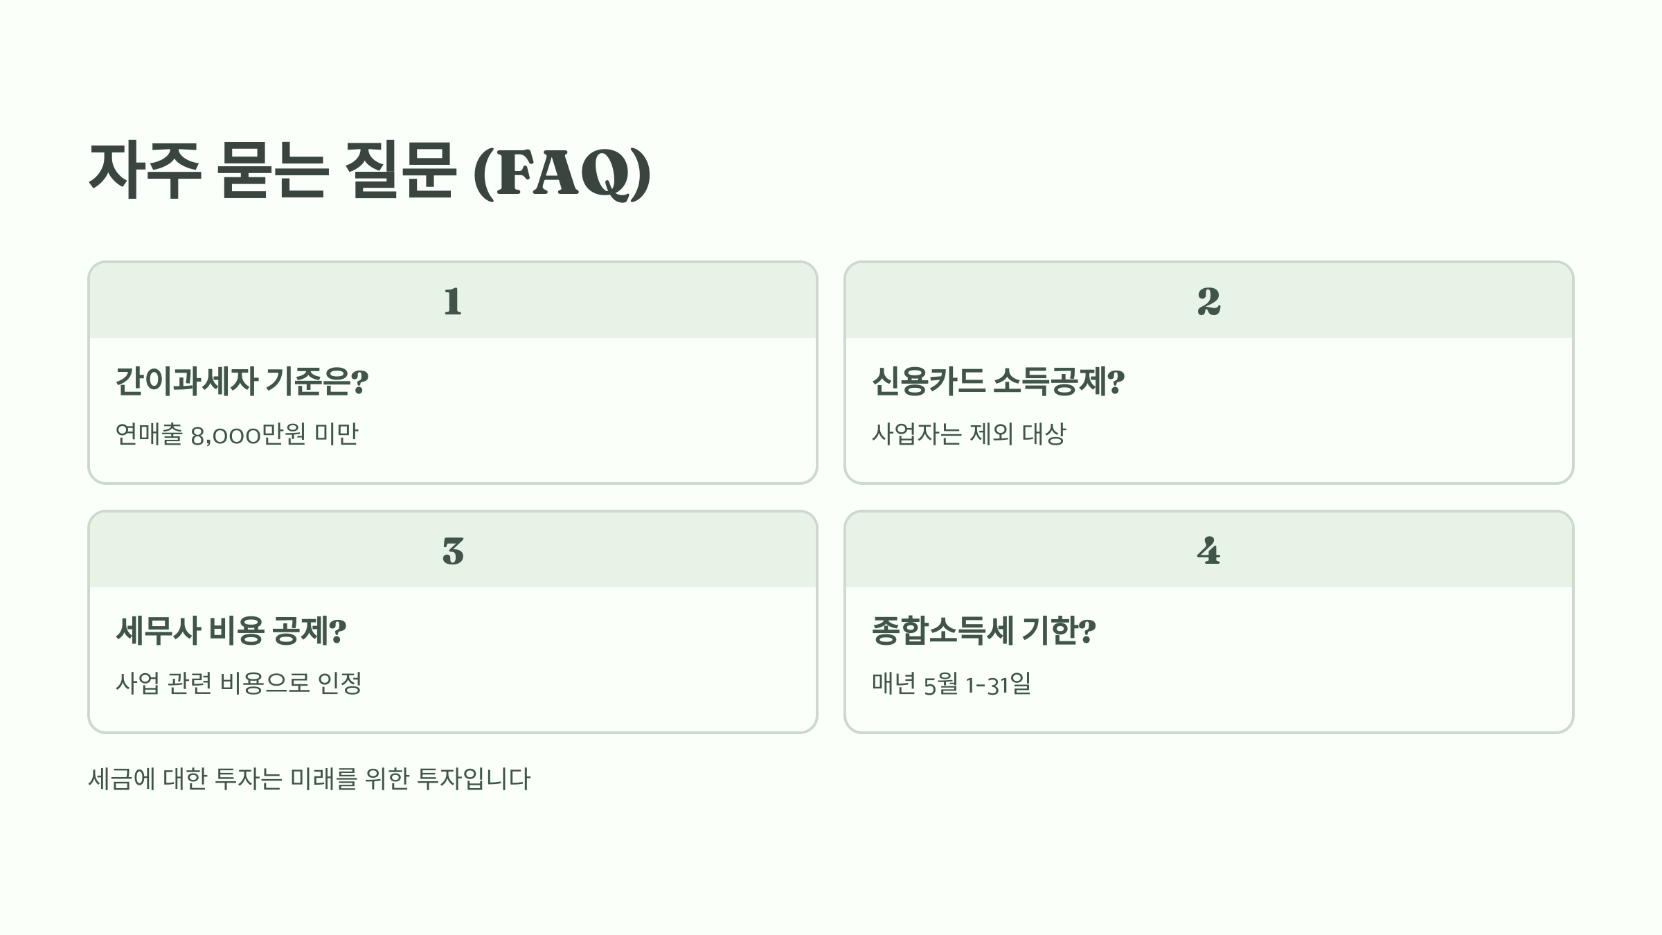Select the answer 사업 관련 비용으로 인정
Screen dimensions: 1662x935
click(x=239, y=684)
